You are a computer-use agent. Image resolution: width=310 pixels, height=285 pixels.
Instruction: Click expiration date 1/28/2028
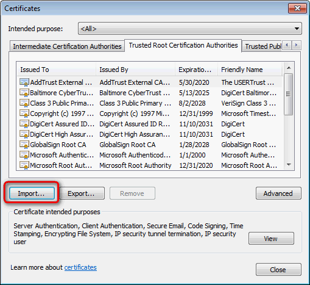[x=194, y=145]
